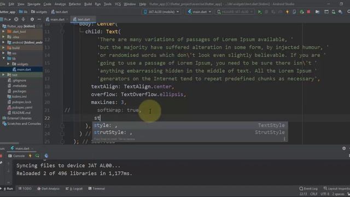
Task: Click the Up stack trace arrow in console
Action: tap(9, 164)
